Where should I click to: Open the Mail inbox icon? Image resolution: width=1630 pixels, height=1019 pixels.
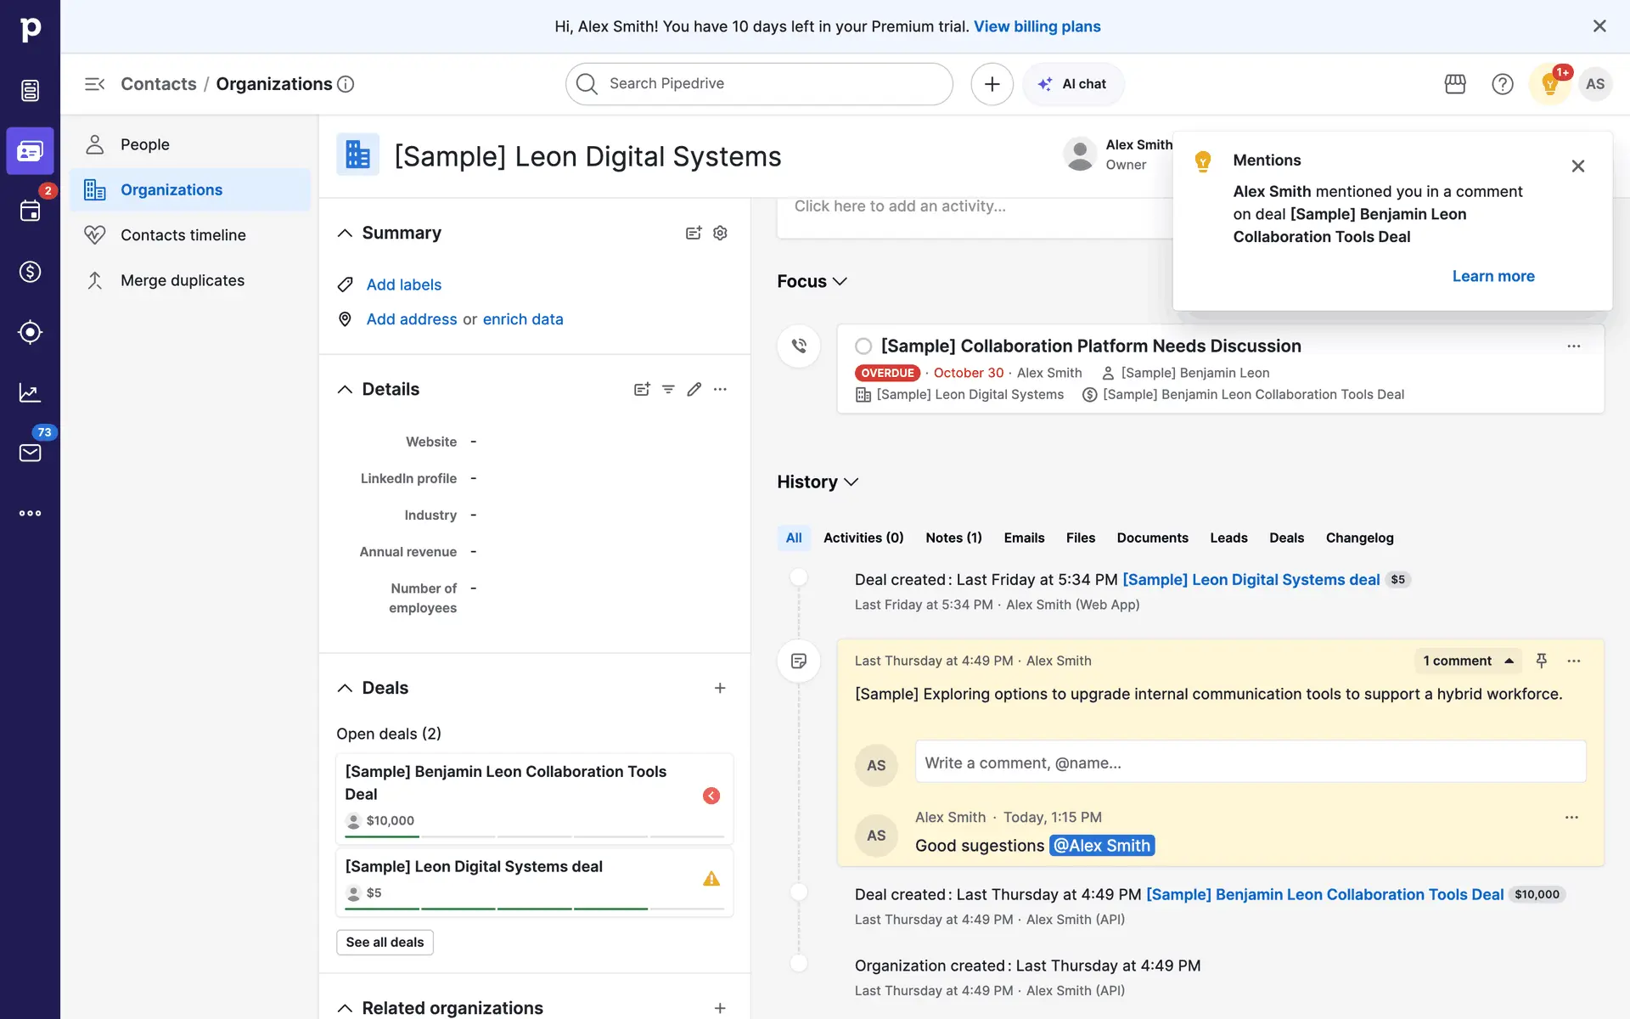coord(30,453)
